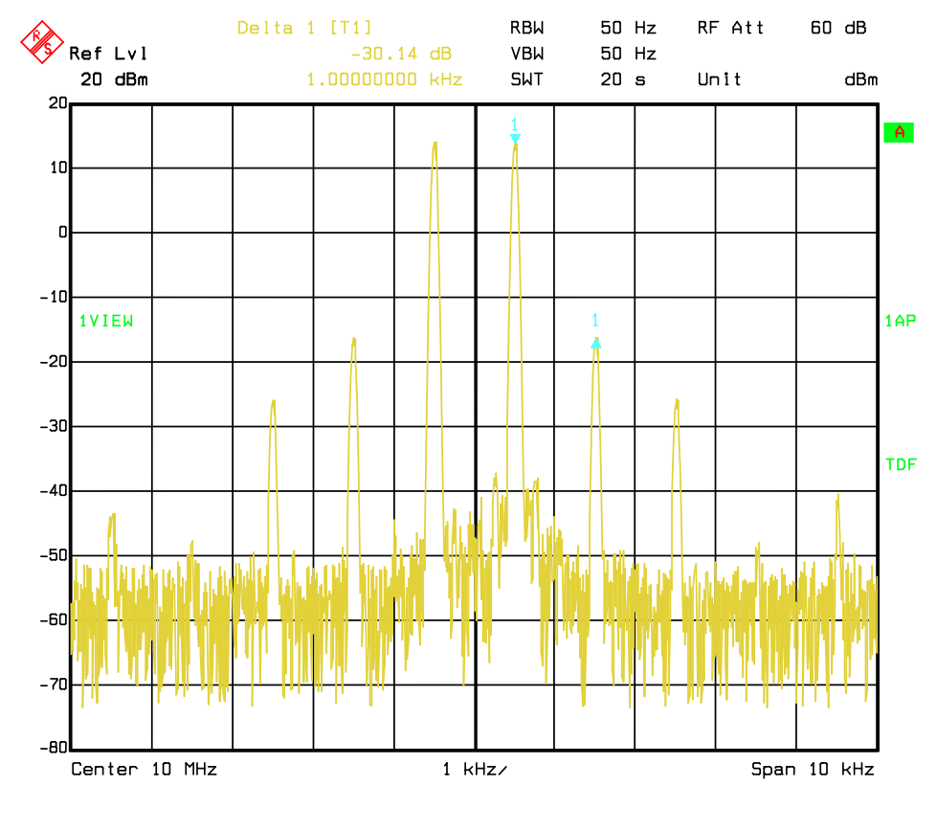Click the VBW label

click(x=527, y=54)
